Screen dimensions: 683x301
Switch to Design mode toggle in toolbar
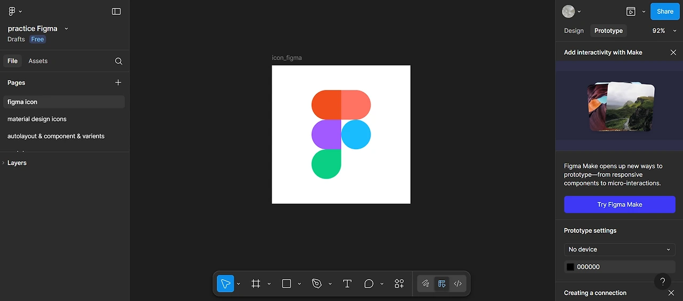click(x=442, y=283)
